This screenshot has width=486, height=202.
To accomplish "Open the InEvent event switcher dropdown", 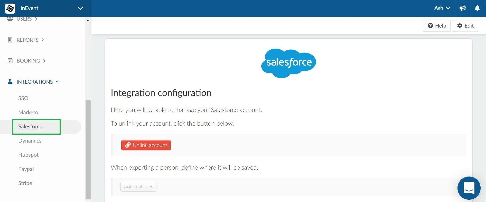I will pyautogui.click(x=80, y=8).
